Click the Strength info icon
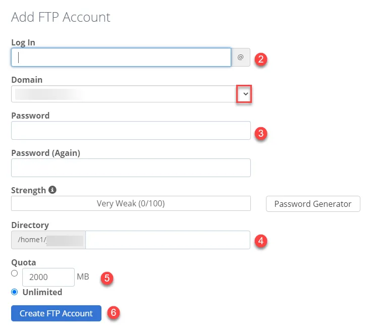This screenshot has width=375, height=333. click(52, 190)
